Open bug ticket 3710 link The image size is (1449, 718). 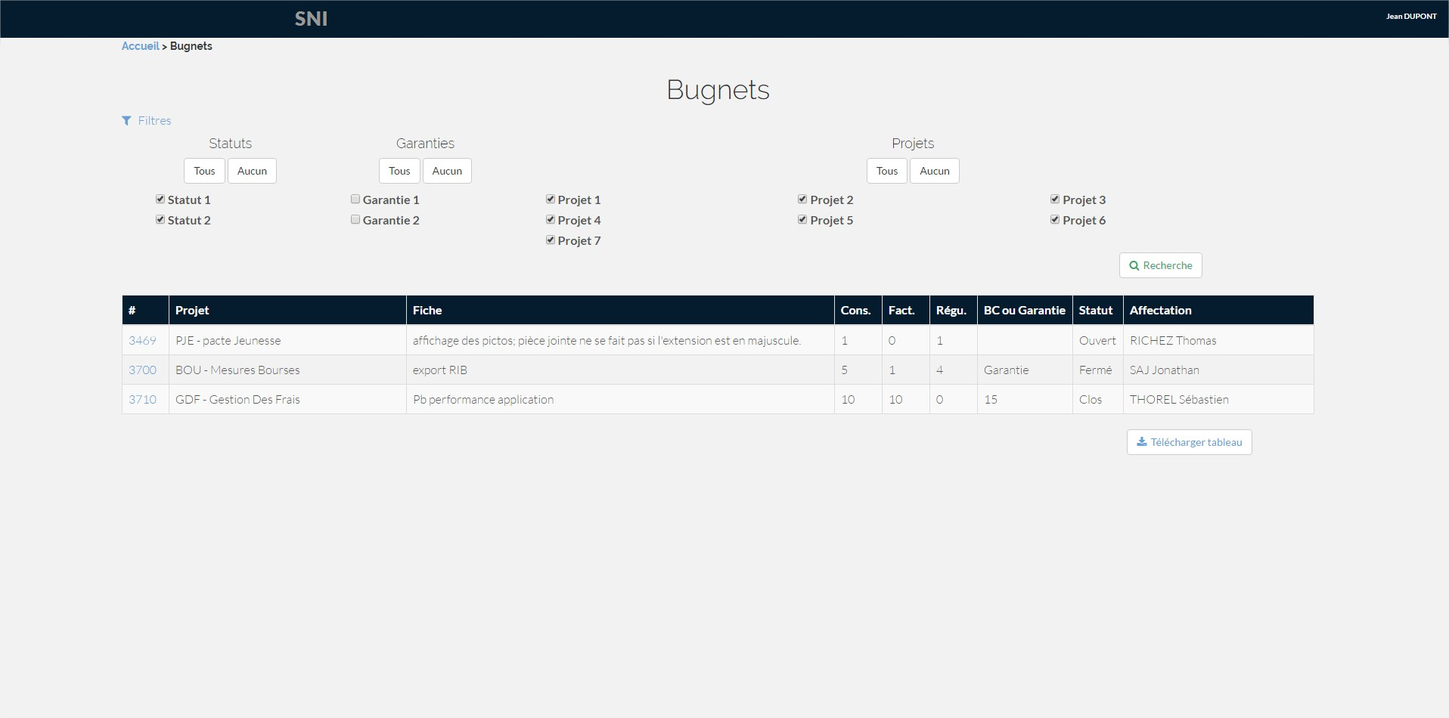click(142, 400)
